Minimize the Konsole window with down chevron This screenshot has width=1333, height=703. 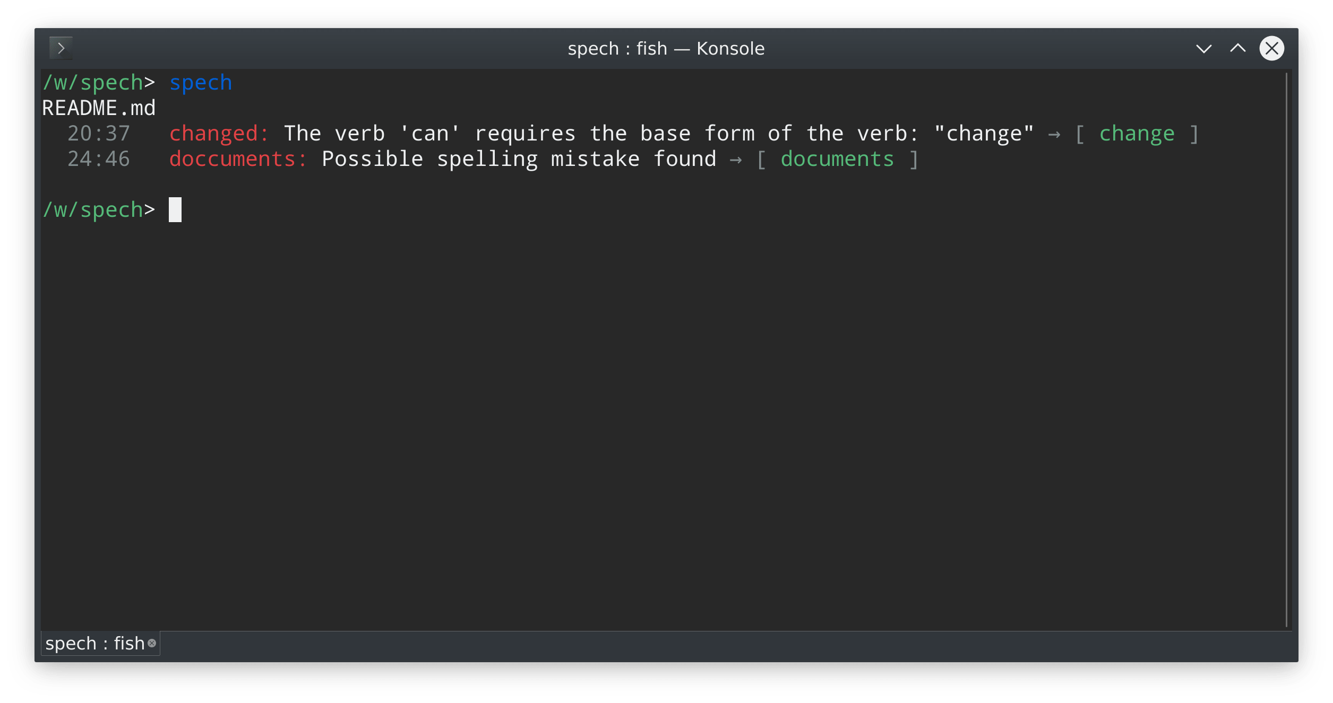(1203, 49)
